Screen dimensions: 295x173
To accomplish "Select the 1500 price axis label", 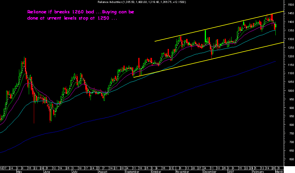I will coord(291,5).
